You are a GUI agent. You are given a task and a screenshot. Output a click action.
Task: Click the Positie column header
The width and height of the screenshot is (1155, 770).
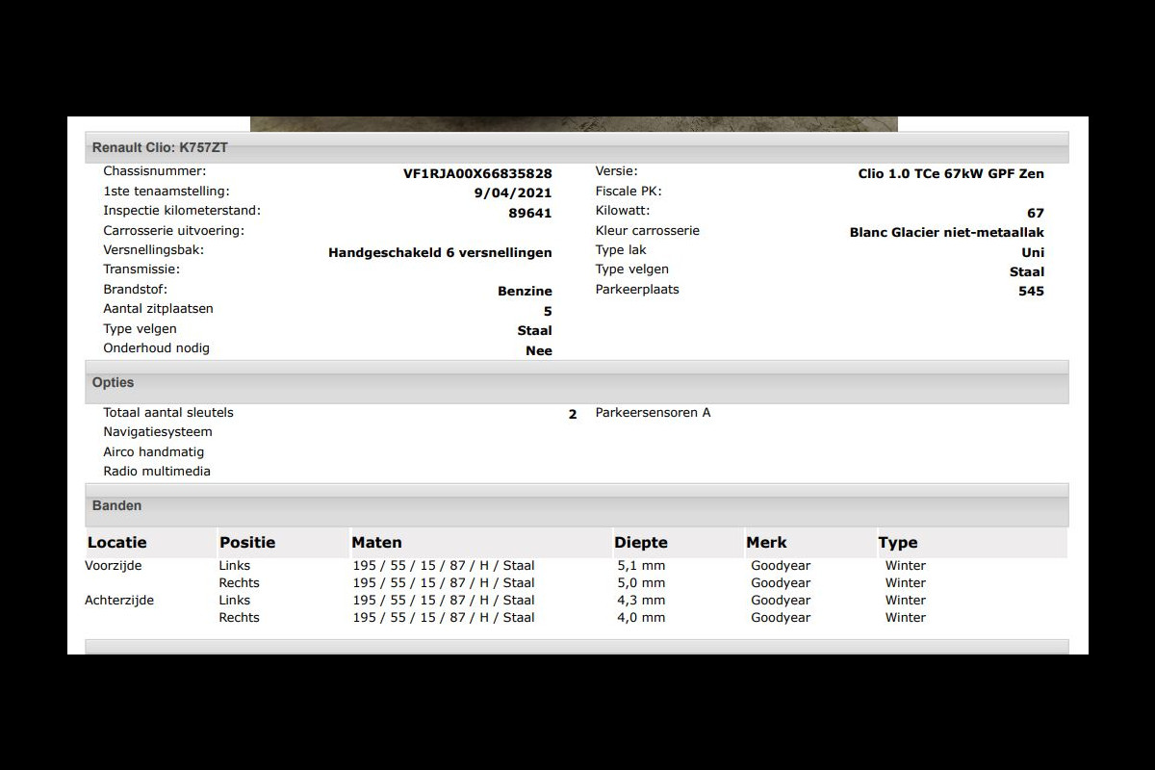pos(247,543)
